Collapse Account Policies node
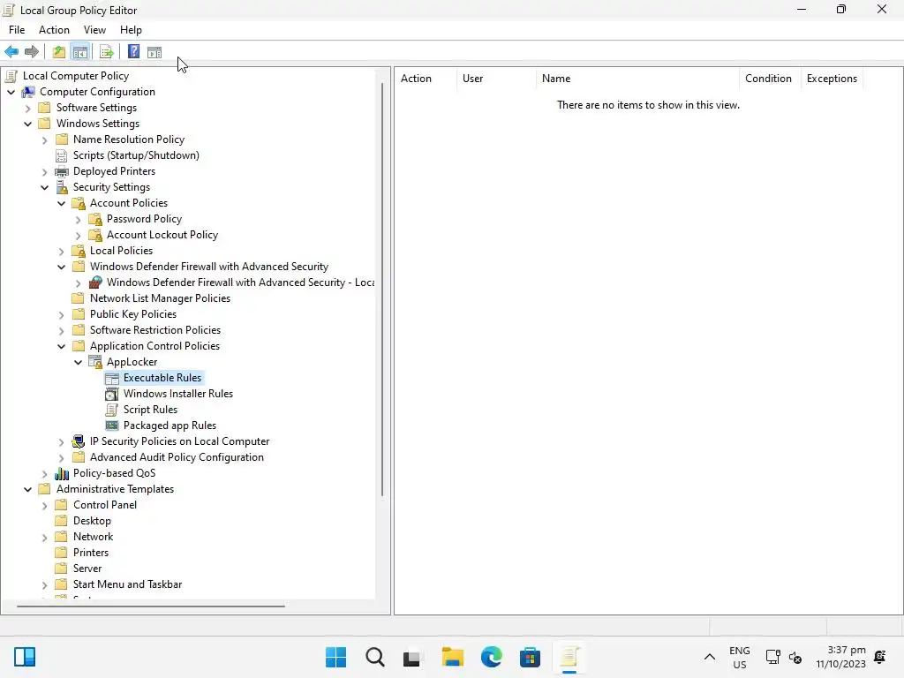Viewport: 904px width, 678px height. click(61, 204)
